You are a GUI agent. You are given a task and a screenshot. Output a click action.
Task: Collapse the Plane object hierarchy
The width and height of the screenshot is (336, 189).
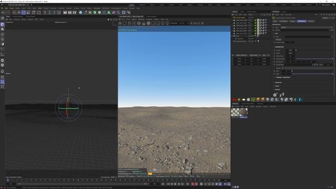pyautogui.click(x=233, y=36)
